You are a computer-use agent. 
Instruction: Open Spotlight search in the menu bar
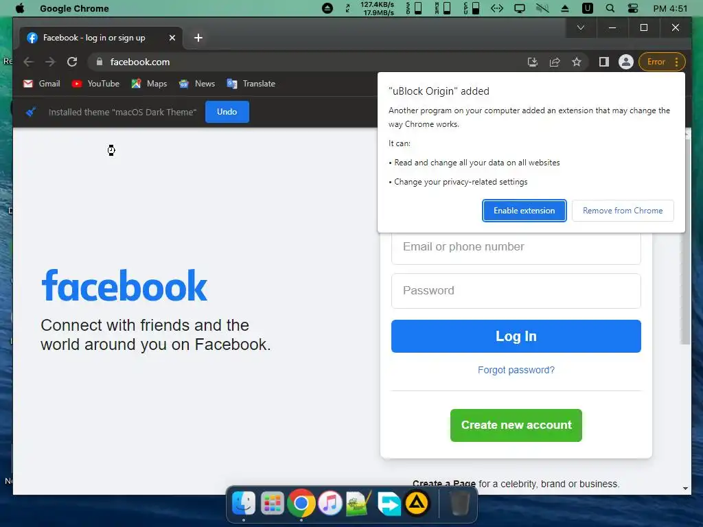pyautogui.click(x=610, y=8)
